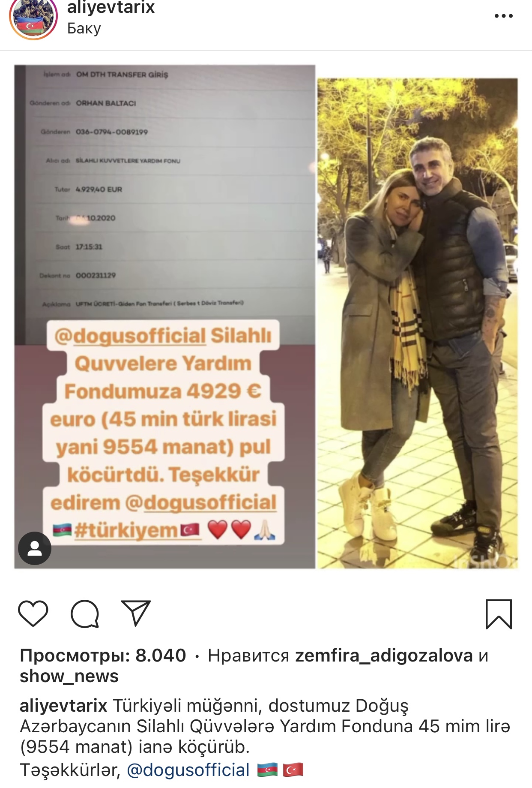The height and width of the screenshot is (788, 532).
Task: Save post with bookmark icon
Action: 499,614
